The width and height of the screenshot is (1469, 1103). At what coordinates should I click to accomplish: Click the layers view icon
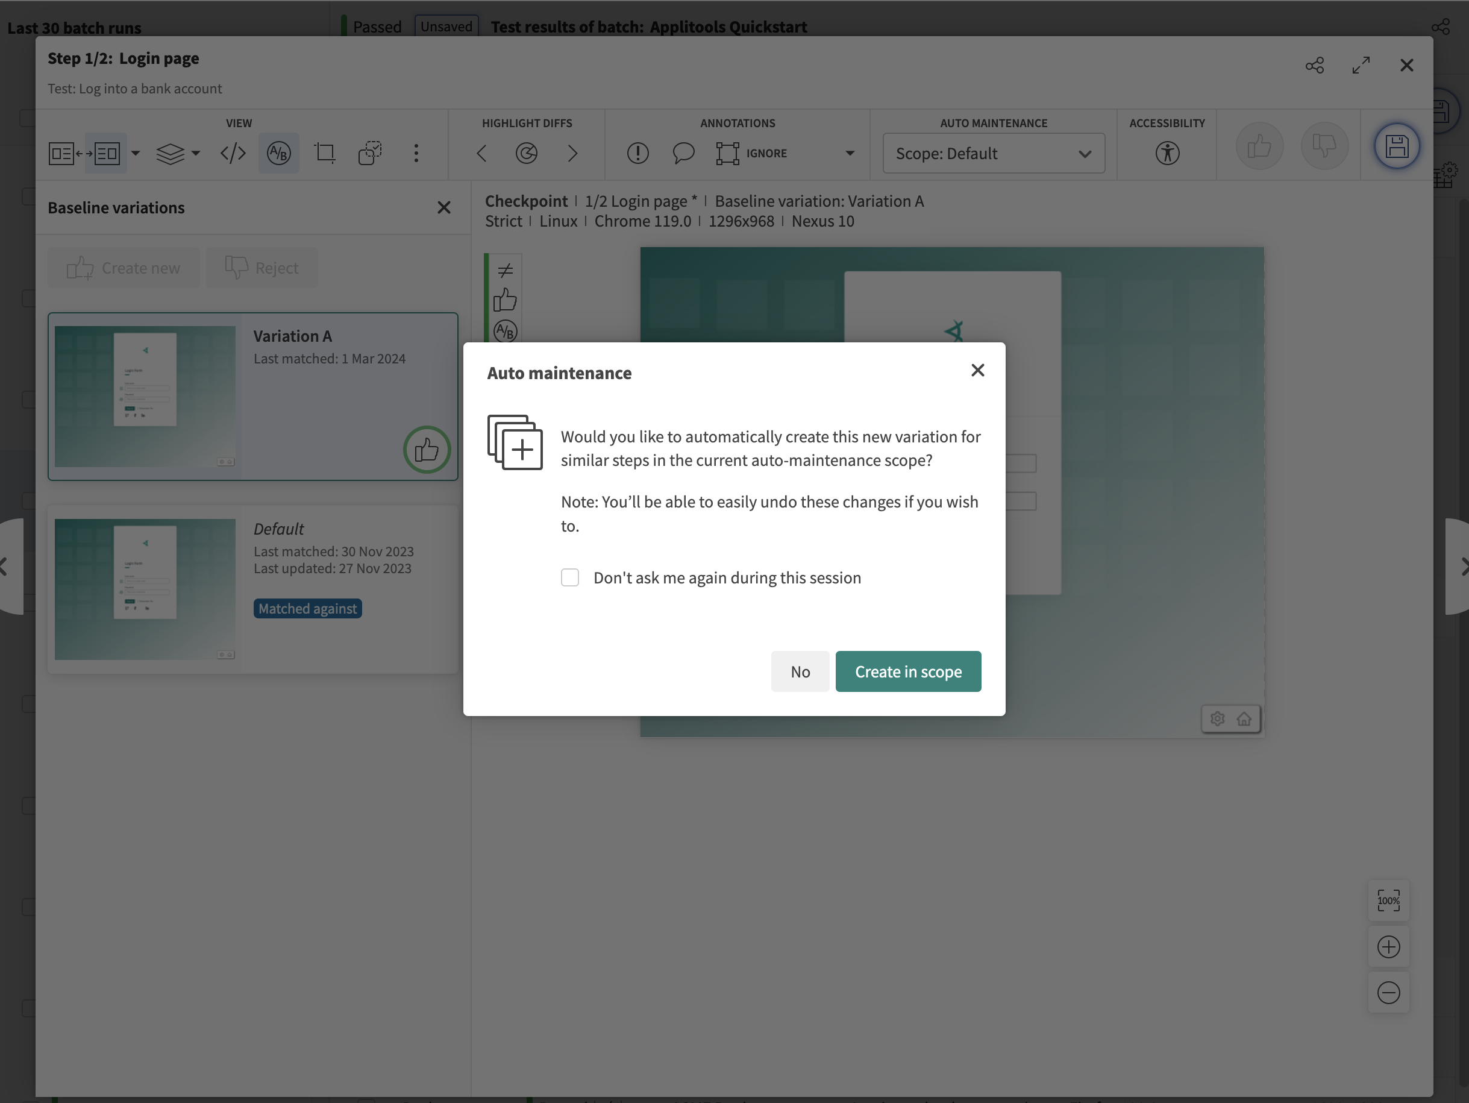click(170, 154)
